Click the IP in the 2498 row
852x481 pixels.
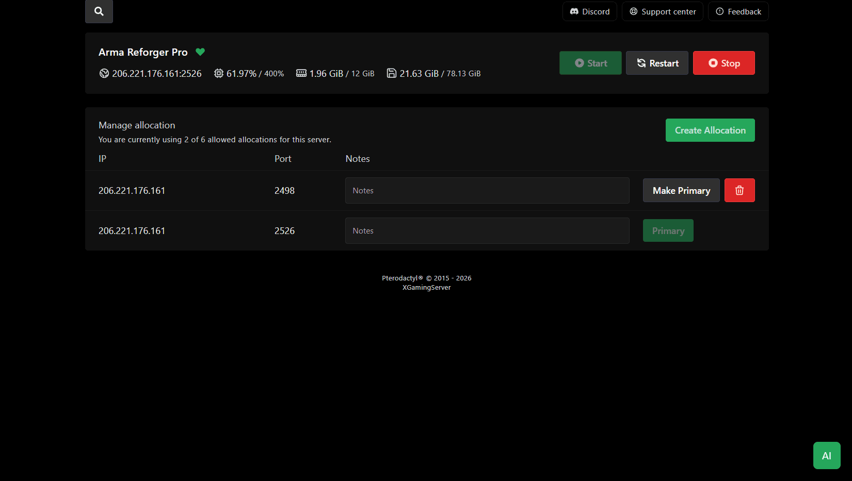click(132, 191)
